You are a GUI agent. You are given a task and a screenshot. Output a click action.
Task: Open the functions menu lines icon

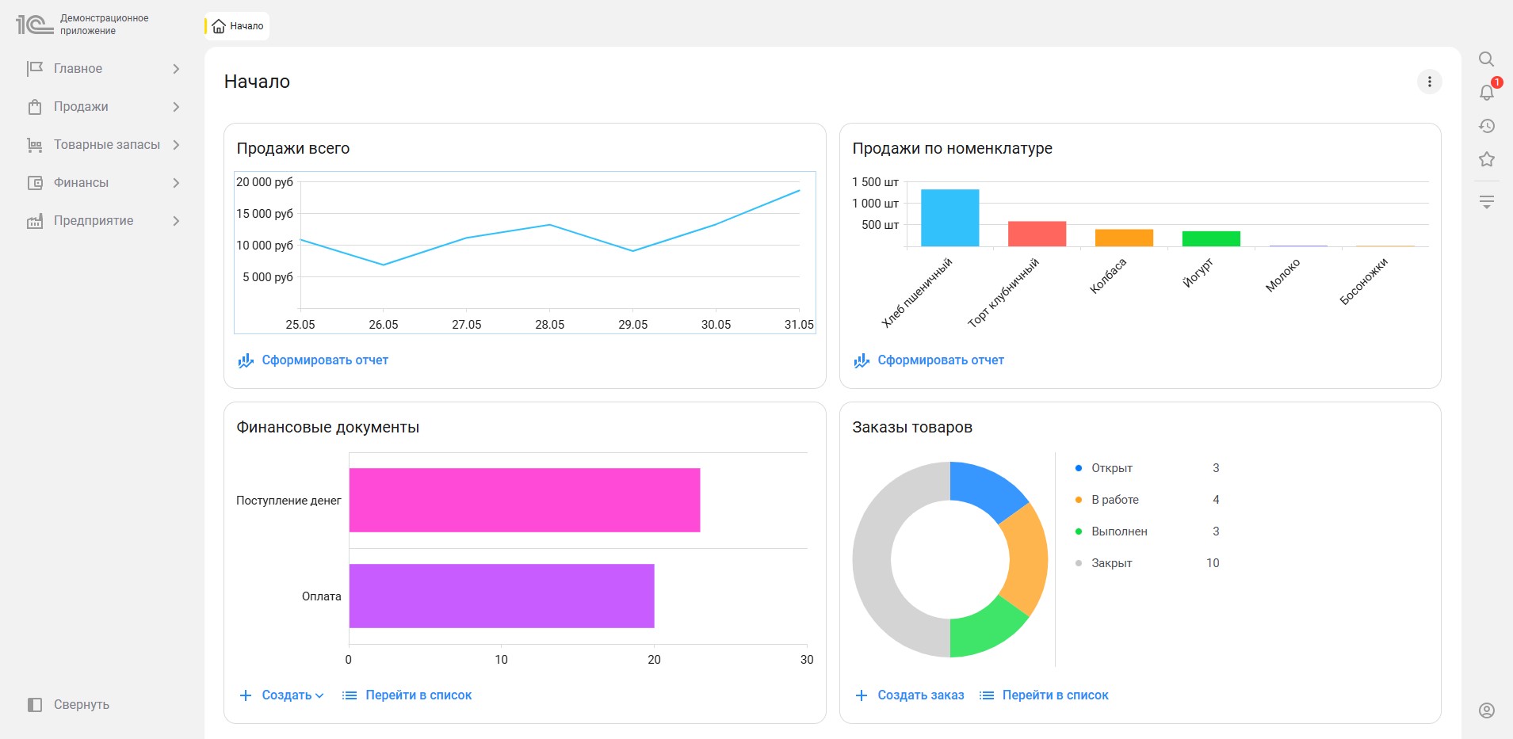(x=1486, y=201)
